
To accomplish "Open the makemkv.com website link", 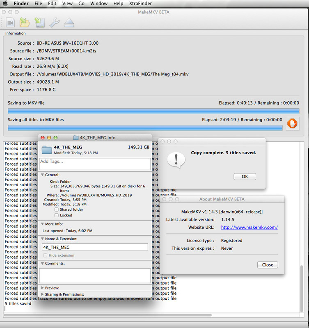I will pos(249,227).
